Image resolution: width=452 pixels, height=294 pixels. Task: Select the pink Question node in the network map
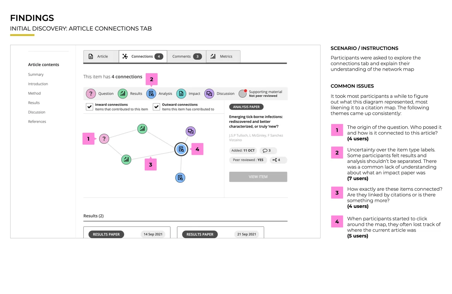pyautogui.click(x=104, y=139)
